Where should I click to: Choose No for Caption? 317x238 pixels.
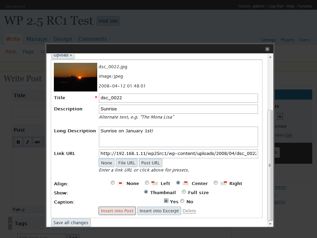click(x=182, y=201)
